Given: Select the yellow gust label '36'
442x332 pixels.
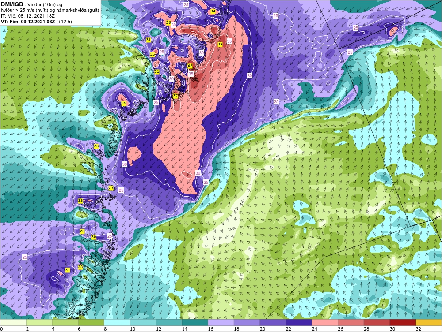Looking at the screenshot, I should (168, 23).
